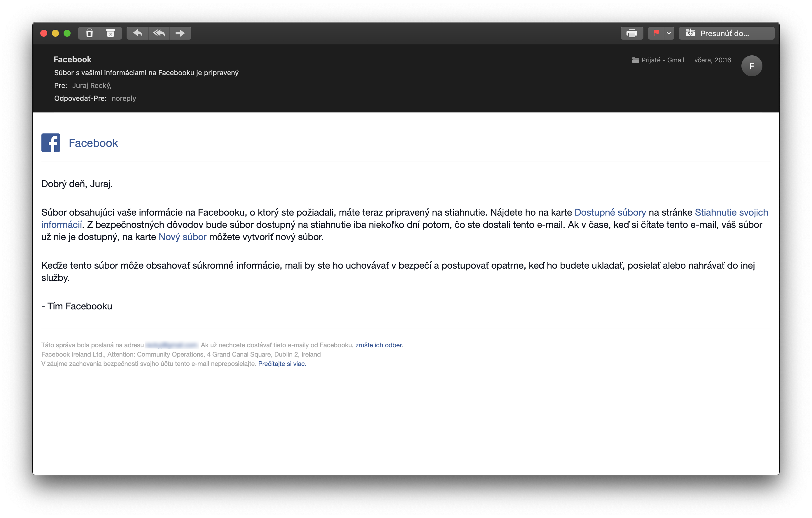The width and height of the screenshot is (812, 518).
Task: Follow the 'Nový súbor' link
Action: (182, 237)
